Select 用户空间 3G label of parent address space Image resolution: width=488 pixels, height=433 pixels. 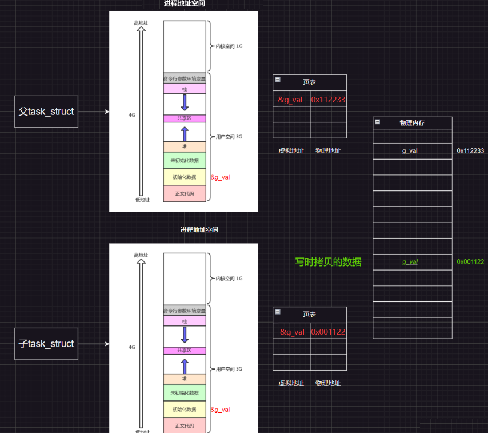pyautogui.click(x=229, y=137)
